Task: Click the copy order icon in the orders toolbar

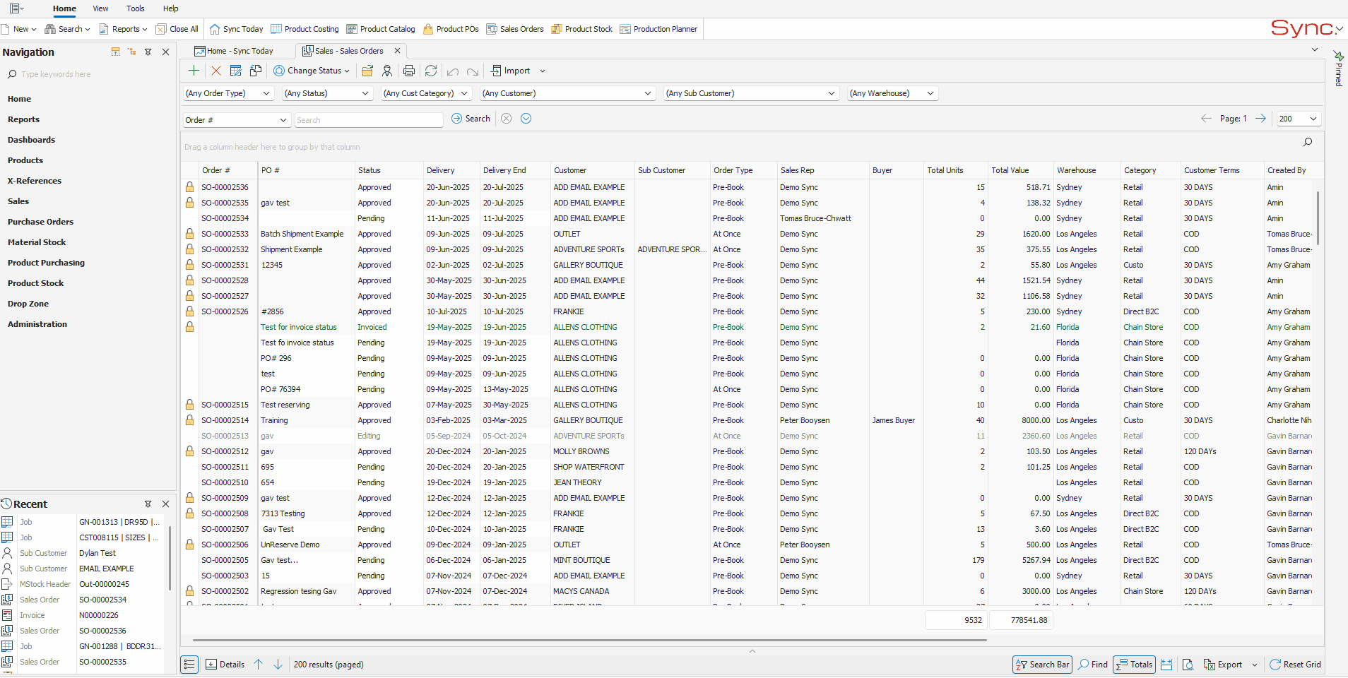Action: point(256,71)
